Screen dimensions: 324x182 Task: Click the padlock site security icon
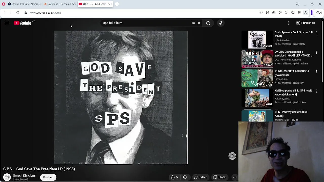(26, 13)
